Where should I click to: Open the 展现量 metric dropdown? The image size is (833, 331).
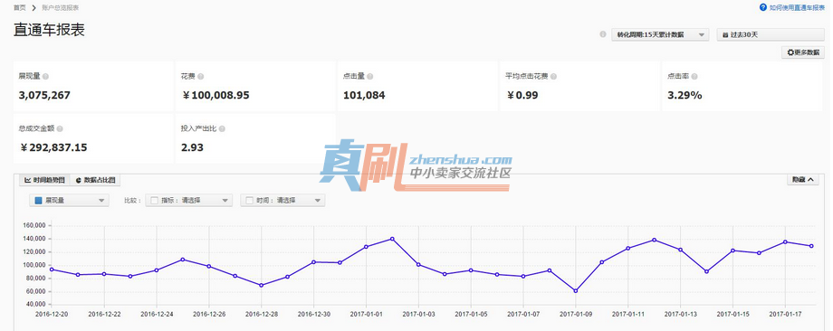[x=70, y=201]
